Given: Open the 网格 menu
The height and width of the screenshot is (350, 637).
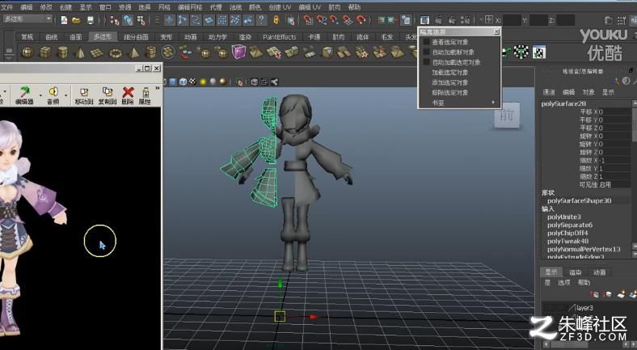Looking at the screenshot, I should pos(165,7).
